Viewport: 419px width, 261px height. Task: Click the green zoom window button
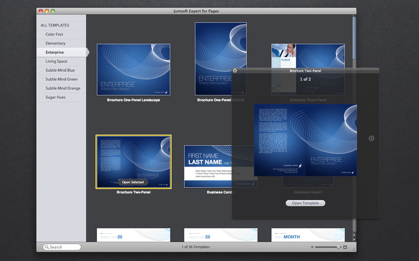click(x=53, y=11)
